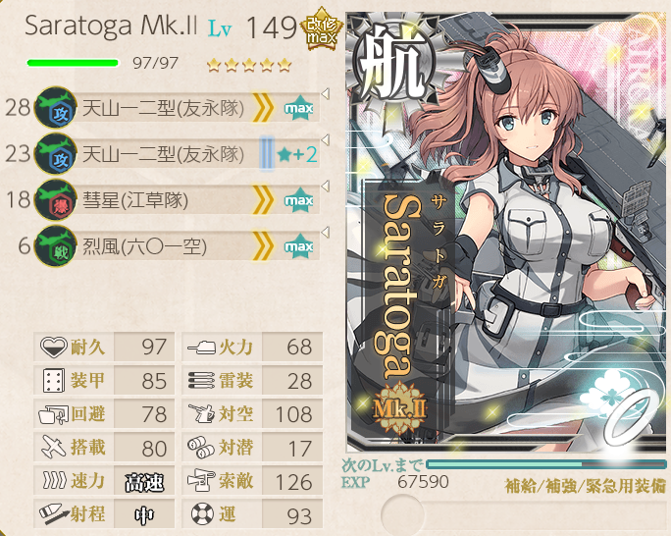Expand the arrow beside 烈風(六〇一空) slot
This screenshot has width=671, height=536.
[x=326, y=233]
